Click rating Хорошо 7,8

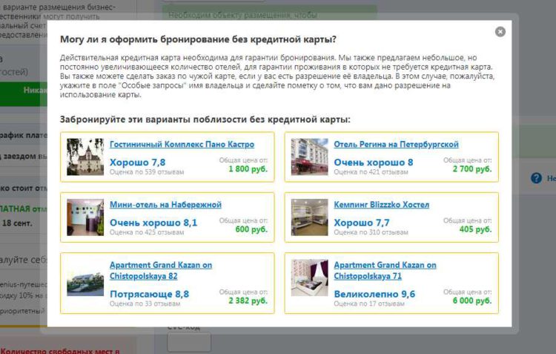pyautogui.click(x=138, y=163)
